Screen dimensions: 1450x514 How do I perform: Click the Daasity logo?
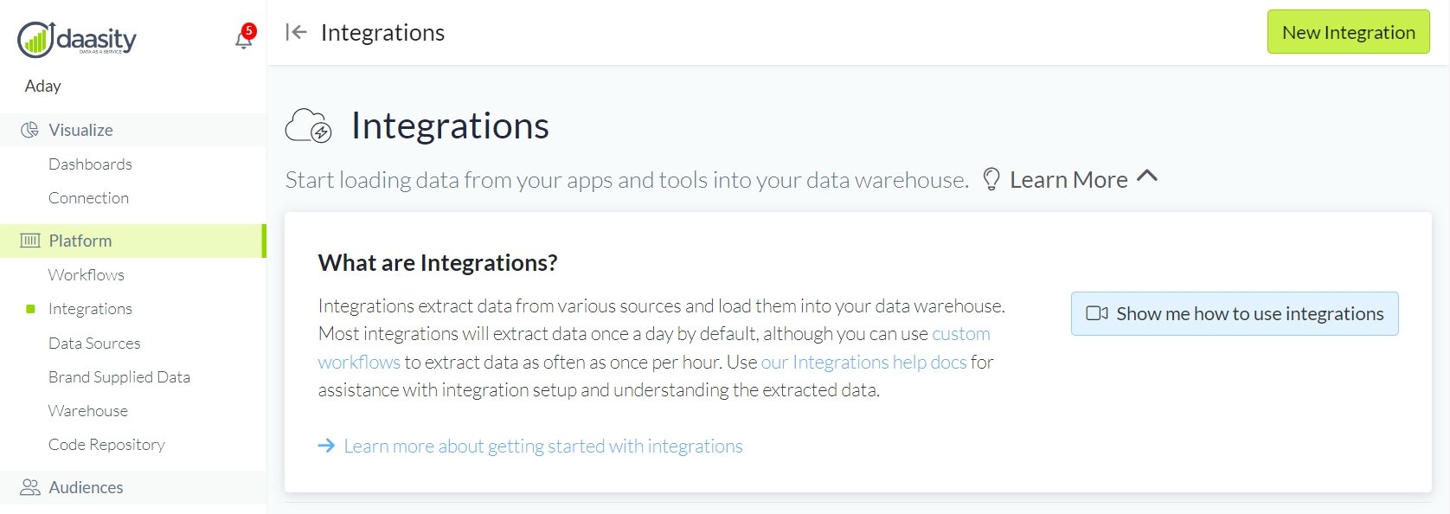[x=77, y=39]
